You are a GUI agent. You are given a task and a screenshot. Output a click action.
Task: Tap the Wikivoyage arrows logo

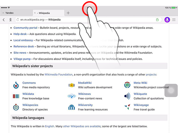coord(127,107)
